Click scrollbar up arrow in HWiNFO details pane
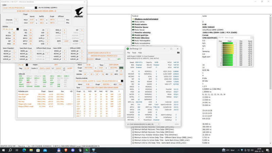 270,16
